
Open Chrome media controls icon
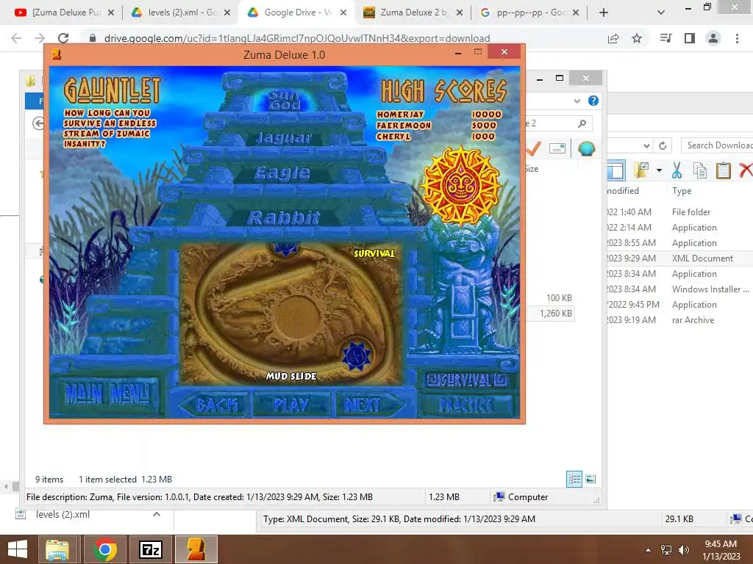point(665,38)
